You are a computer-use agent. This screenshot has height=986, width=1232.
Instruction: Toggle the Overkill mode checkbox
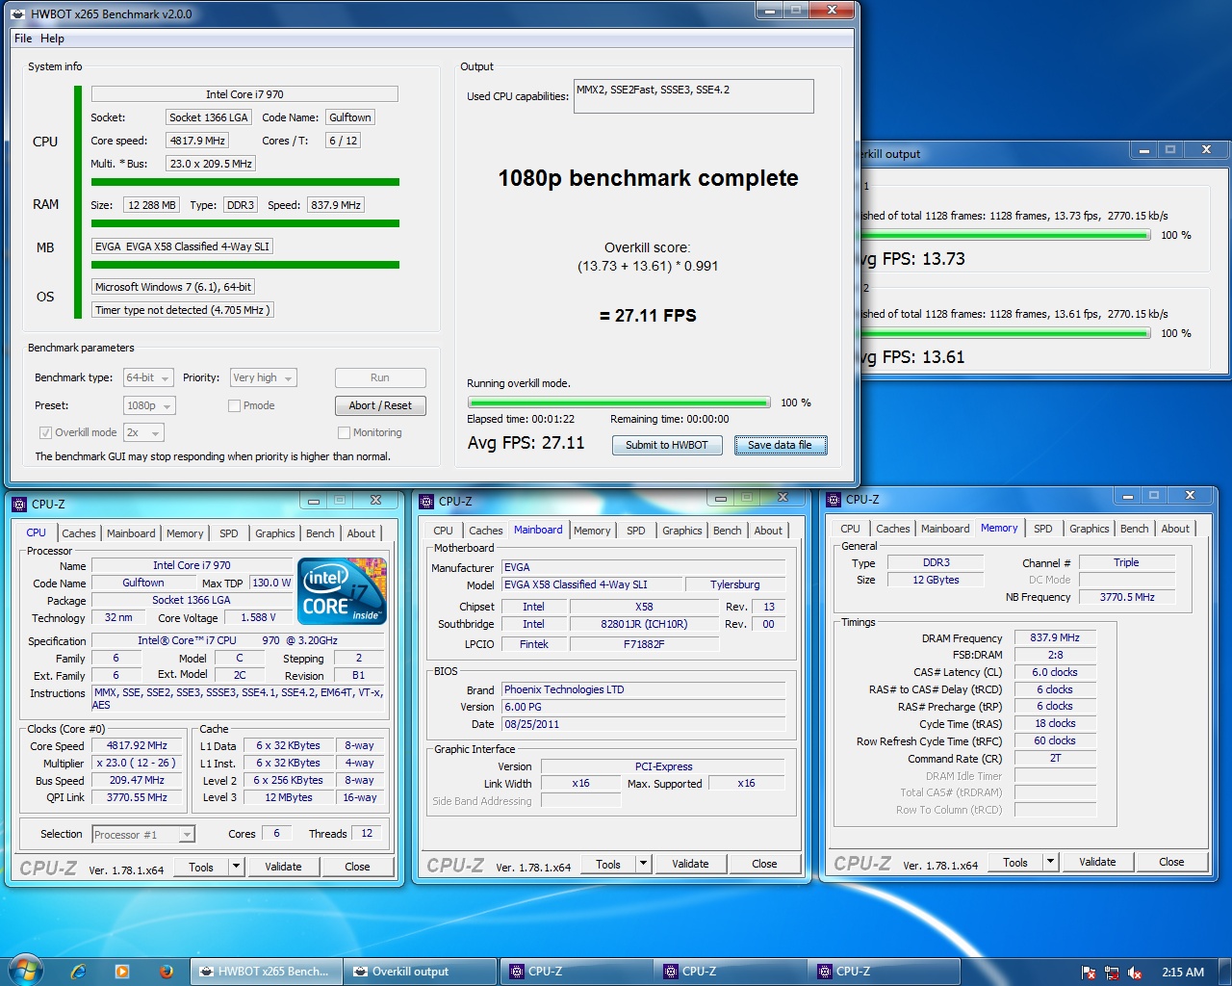(45, 432)
